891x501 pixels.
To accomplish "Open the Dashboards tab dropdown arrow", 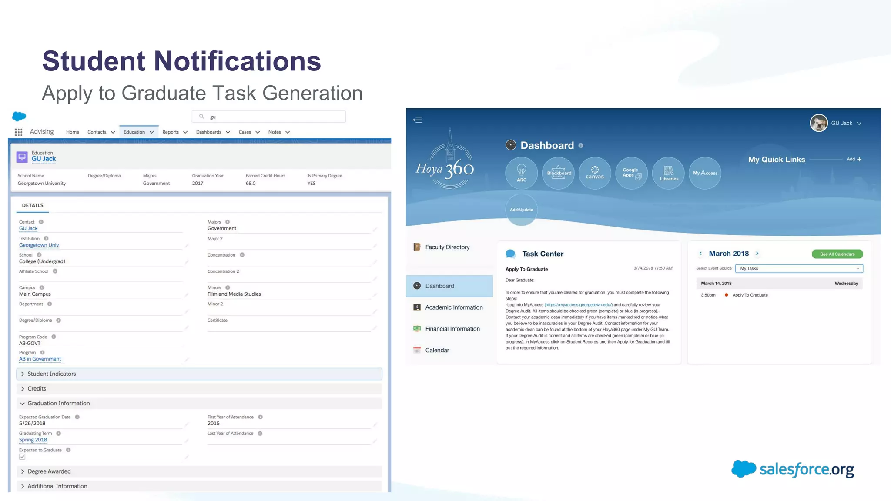I will pyautogui.click(x=228, y=132).
